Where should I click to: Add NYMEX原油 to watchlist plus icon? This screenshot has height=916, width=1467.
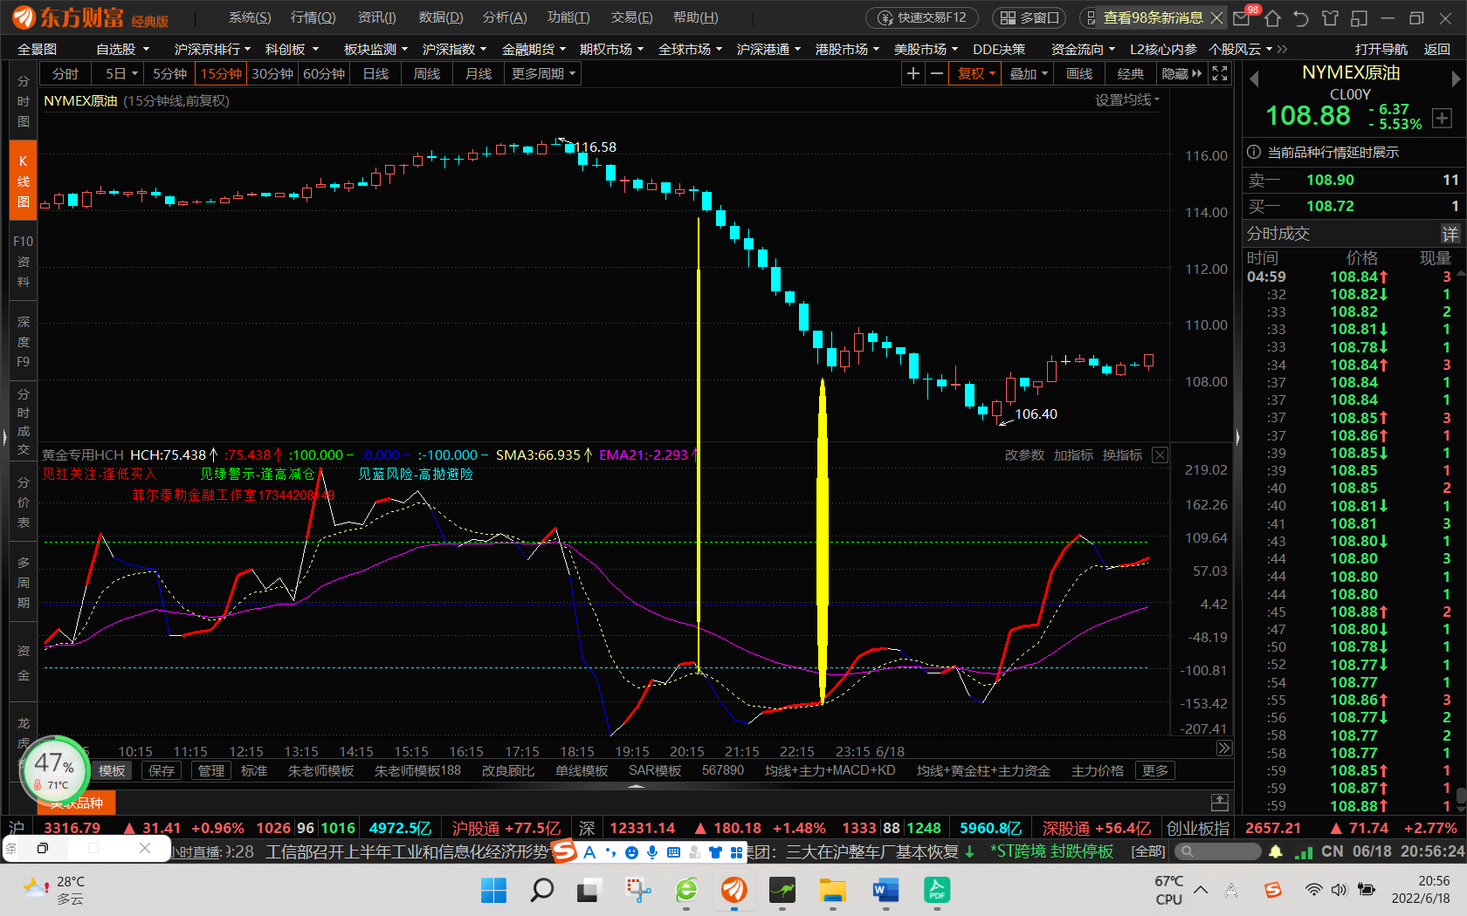(1442, 119)
